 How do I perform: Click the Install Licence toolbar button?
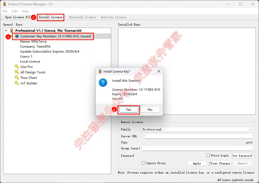click(50, 17)
